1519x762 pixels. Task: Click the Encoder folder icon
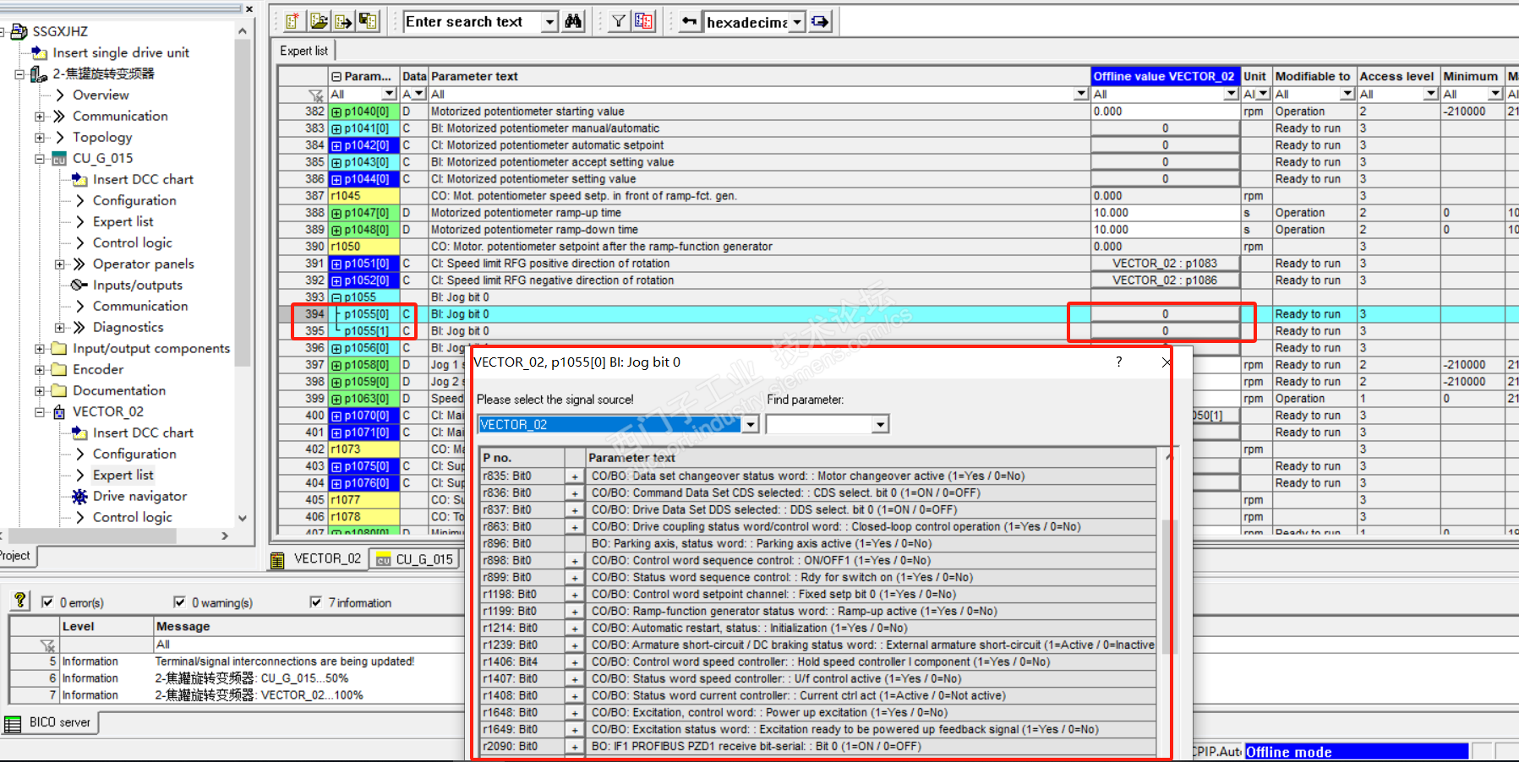[59, 369]
